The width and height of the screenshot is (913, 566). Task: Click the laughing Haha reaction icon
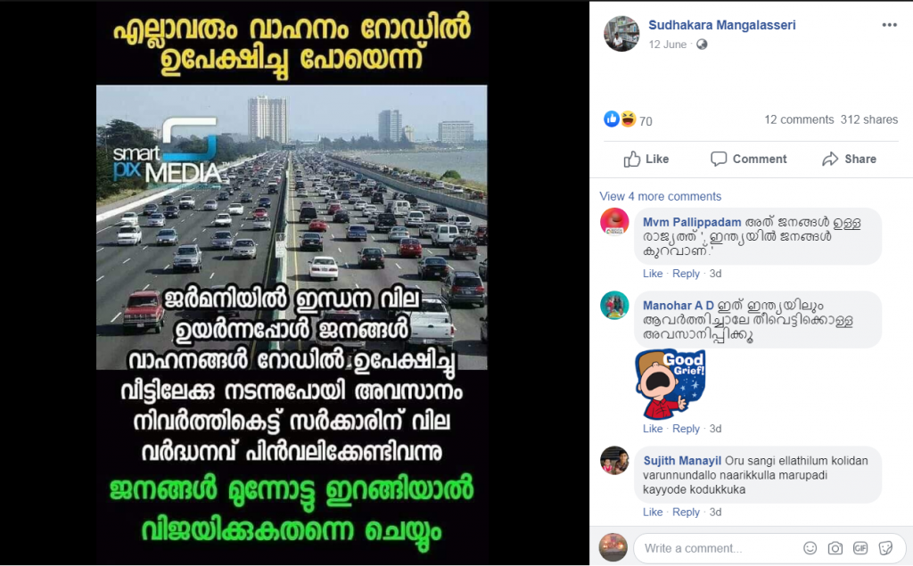[628, 119]
